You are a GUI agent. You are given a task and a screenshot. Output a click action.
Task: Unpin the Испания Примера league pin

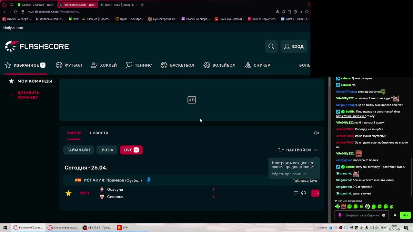149,180
